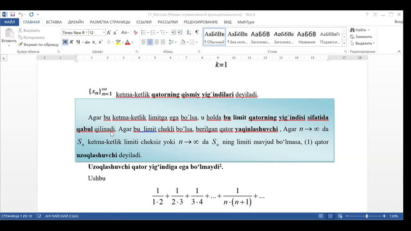
Task: Click the red font color swatch
Action: tap(127, 42)
